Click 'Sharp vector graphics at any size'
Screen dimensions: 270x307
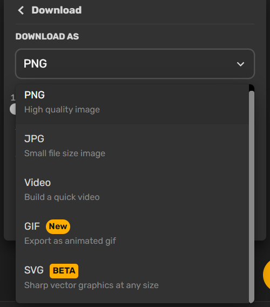[x=91, y=285]
